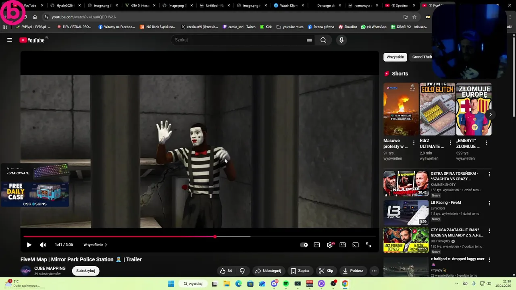Screen dimensions: 516x290
Task: Toggle the autoplay switch in player
Action: click(304, 245)
